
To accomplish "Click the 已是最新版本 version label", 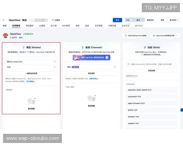I will pos(28,34).
